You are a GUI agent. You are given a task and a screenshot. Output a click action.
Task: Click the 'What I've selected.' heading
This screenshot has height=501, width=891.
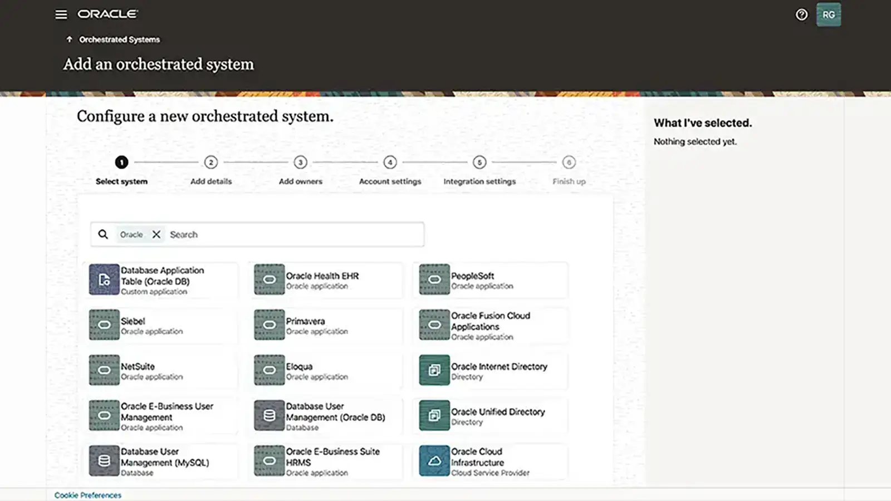(x=703, y=123)
